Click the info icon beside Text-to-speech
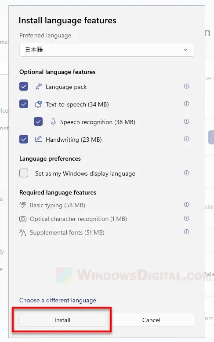 click(187, 104)
